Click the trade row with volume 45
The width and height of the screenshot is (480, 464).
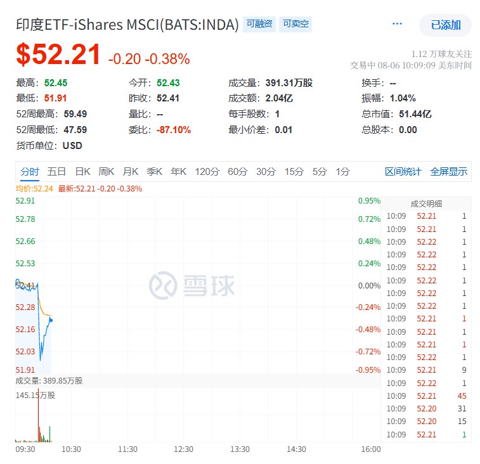[426, 396]
